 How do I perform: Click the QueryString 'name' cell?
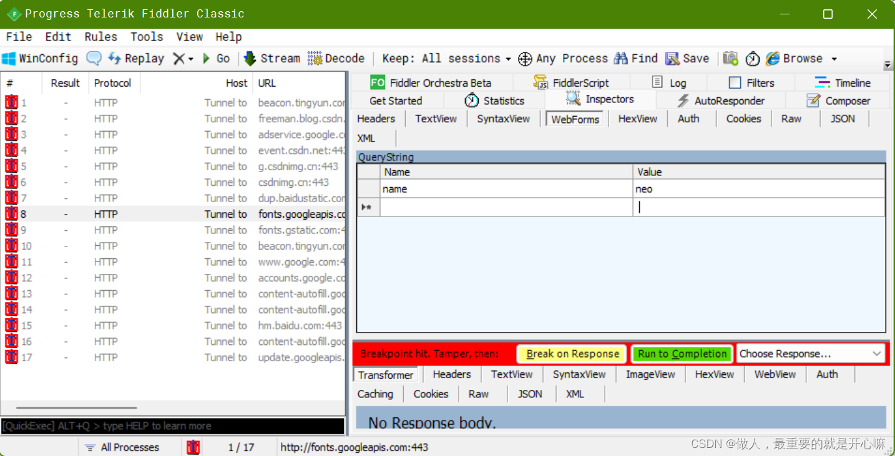click(x=506, y=189)
